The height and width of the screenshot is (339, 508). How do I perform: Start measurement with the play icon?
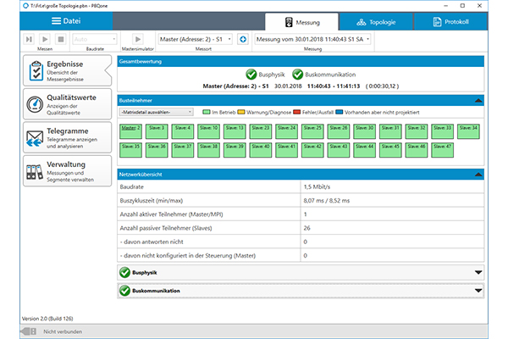coord(45,39)
